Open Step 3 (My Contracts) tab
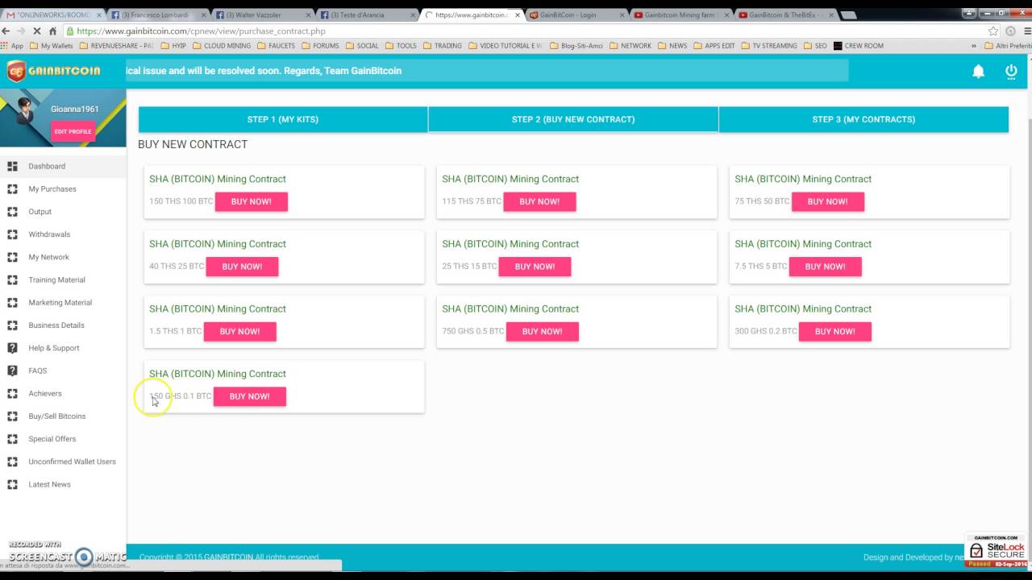The height and width of the screenshot is (580, 1032). click(863, 119)
